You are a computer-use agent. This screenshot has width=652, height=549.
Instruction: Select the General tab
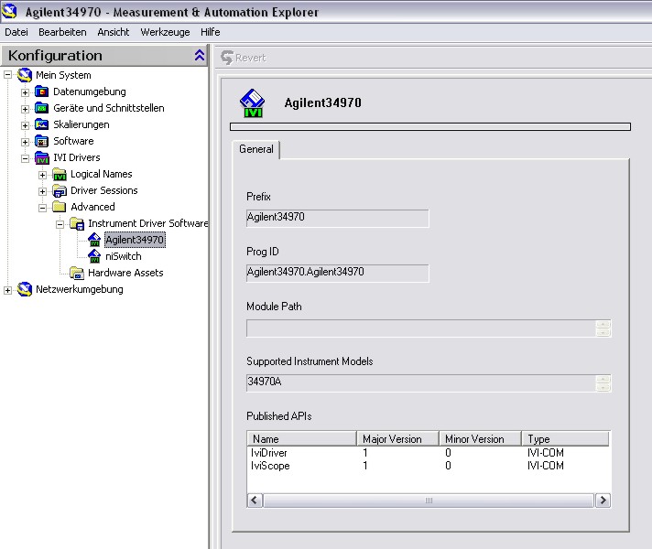[256, 149]
